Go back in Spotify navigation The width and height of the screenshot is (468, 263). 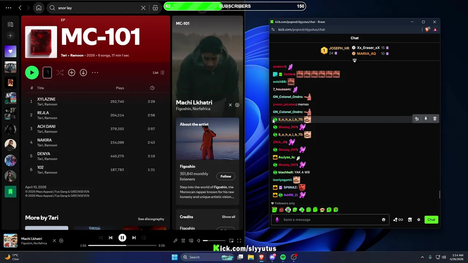(20, 8)
